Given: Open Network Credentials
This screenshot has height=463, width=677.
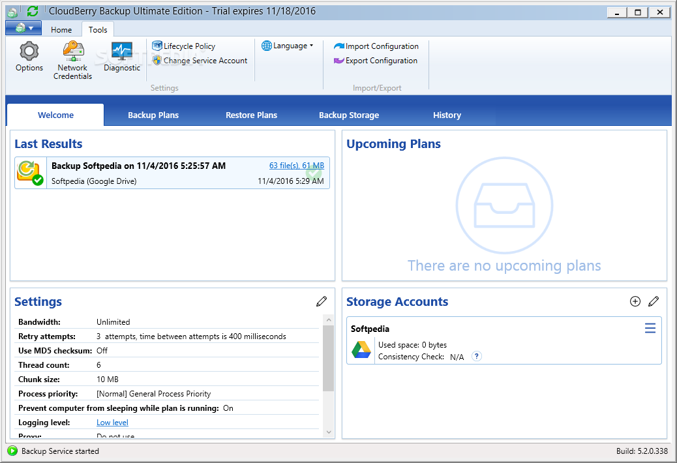Looking at the screenshot, I should click(x=72, y=61).
